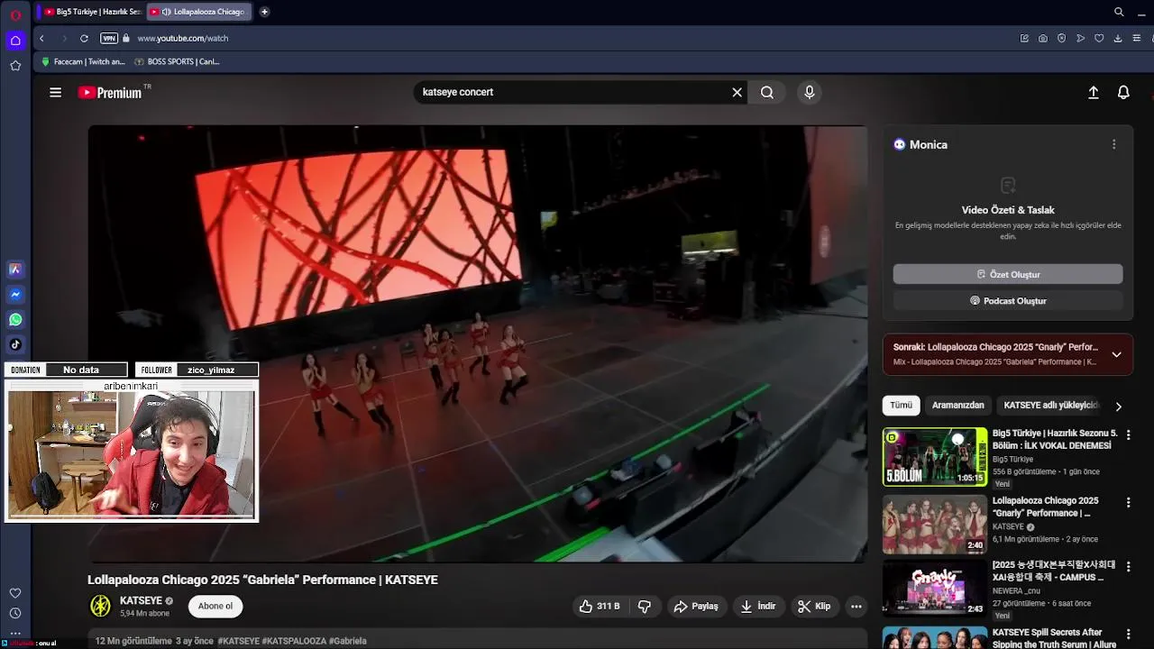Open the Opera main menu logo
Screen dimensions: 1154x649
[x=15, y=15]
